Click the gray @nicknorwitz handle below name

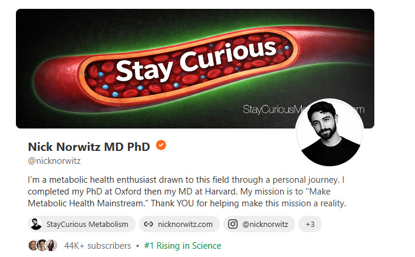click(54, 161)
